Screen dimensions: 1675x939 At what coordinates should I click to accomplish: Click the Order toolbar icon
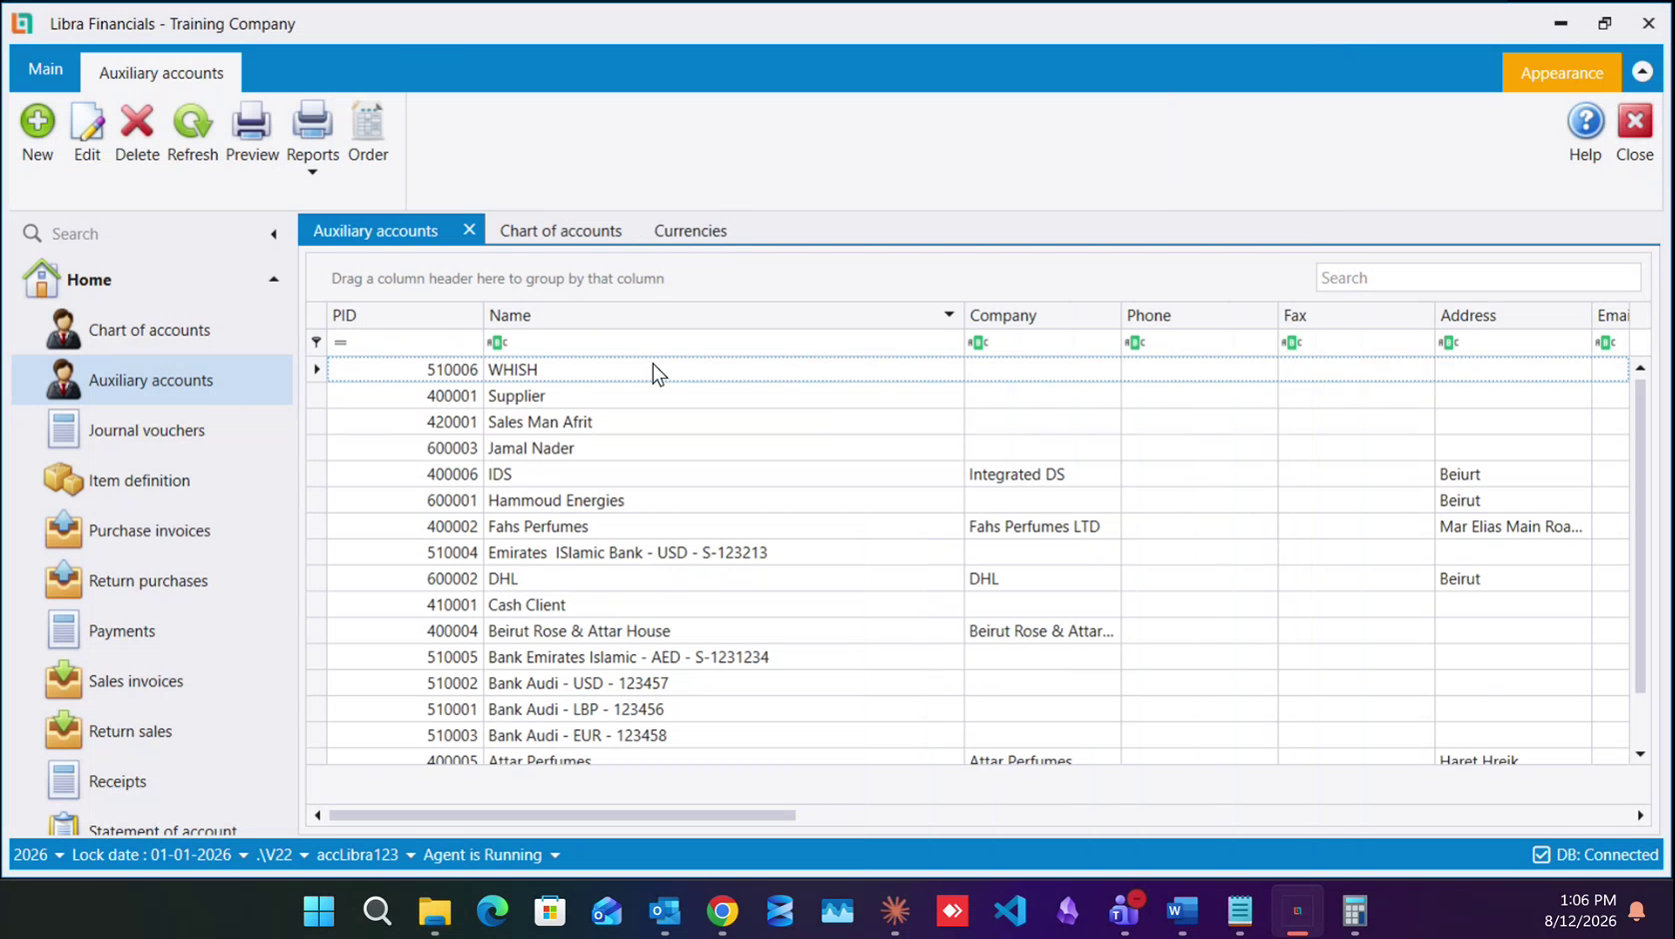[x=368, y=122]
